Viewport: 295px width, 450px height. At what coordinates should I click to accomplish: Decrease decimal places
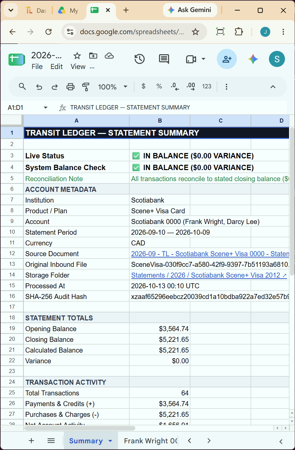[x=175, y=86]
